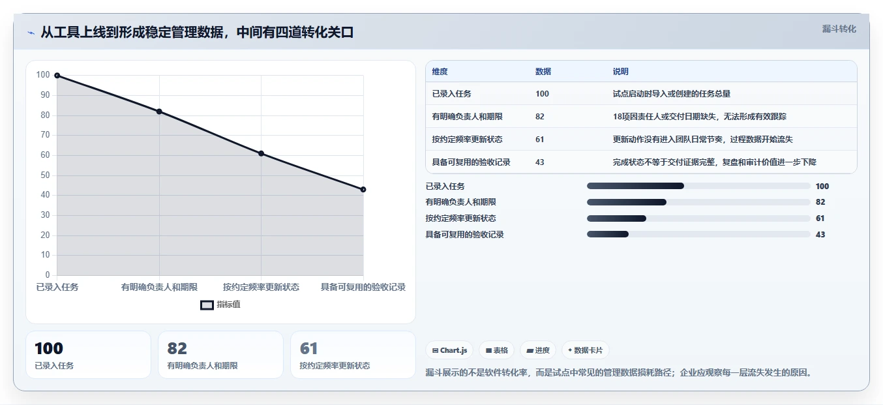Click the lightning icon beside the headline
Screen dimensions: 883x405
pyautogui.click(x=31, y=33)
